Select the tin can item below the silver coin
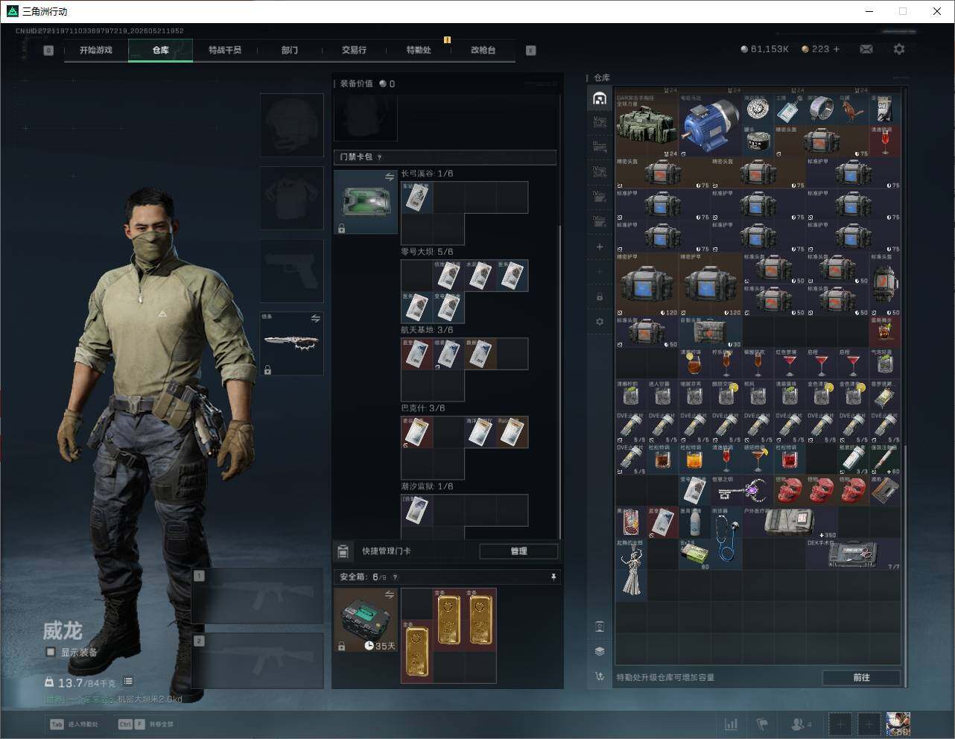This screenshot has height=739, width=955. pos(758,141)
